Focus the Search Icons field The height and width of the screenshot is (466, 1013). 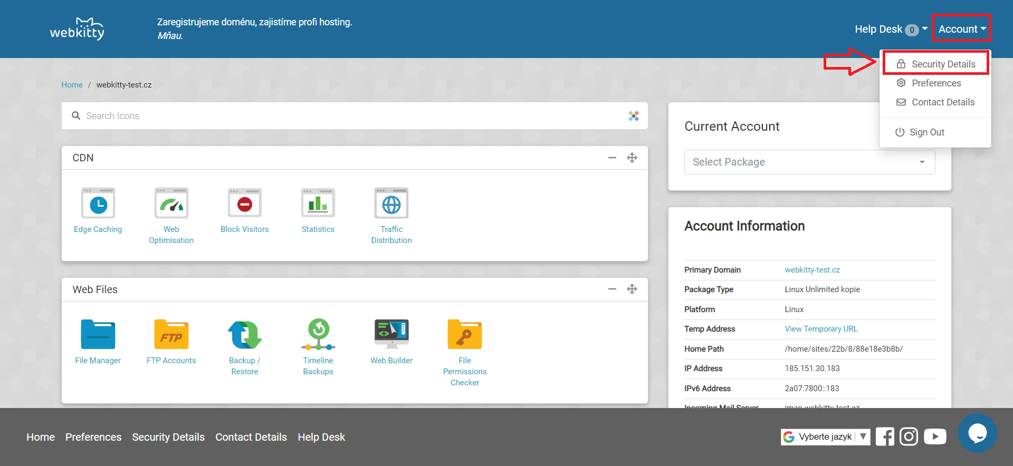click(x=355, y=116)
